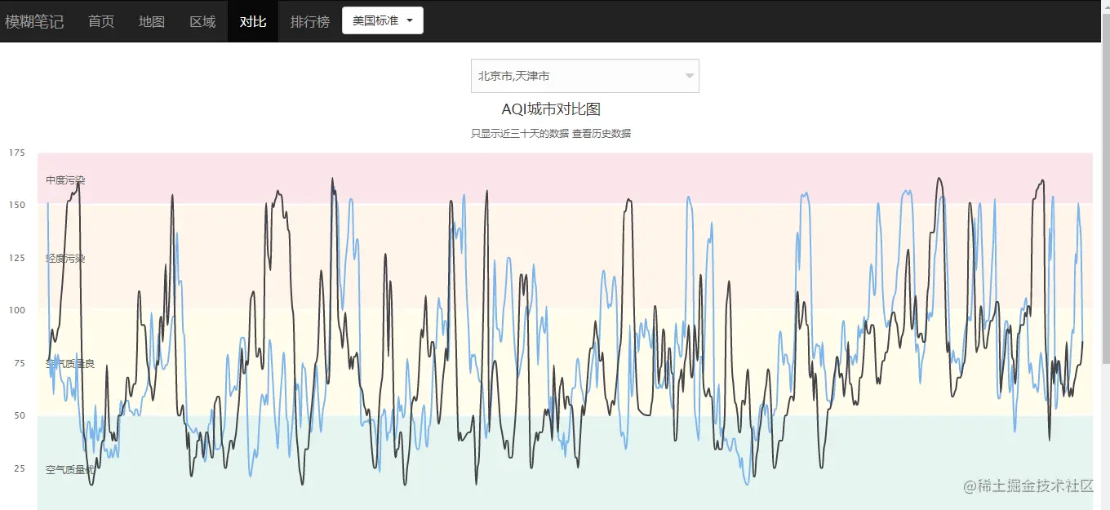Viewport: 1110px width, 510px height.
Task: Click the 中度污染 band label
Action: [65, 180]
